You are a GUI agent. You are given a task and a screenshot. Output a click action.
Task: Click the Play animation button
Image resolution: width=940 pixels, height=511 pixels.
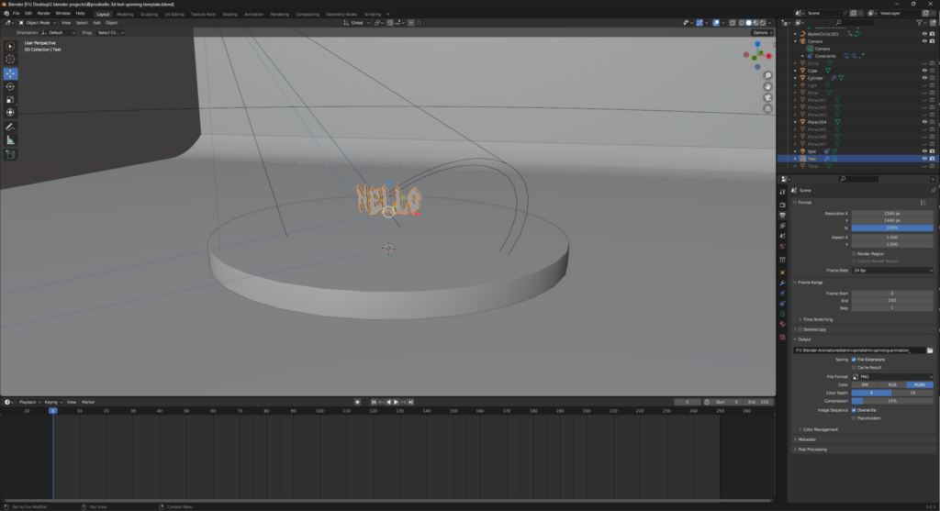point(396,402)
